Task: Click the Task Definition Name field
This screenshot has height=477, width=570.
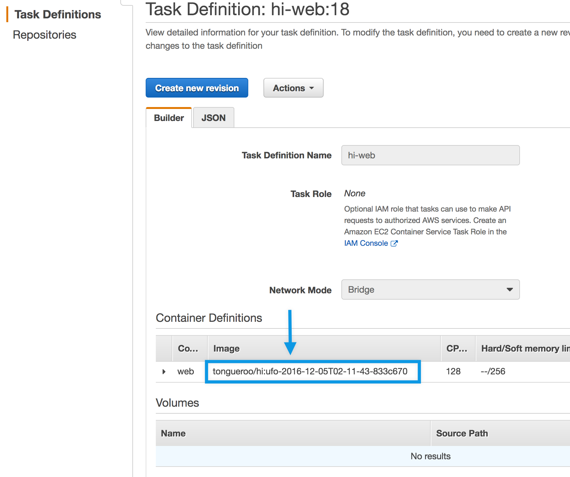Action: (x=430, y=155)
